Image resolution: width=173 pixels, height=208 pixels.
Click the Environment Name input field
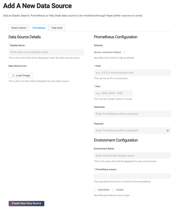tap(132, 155)
